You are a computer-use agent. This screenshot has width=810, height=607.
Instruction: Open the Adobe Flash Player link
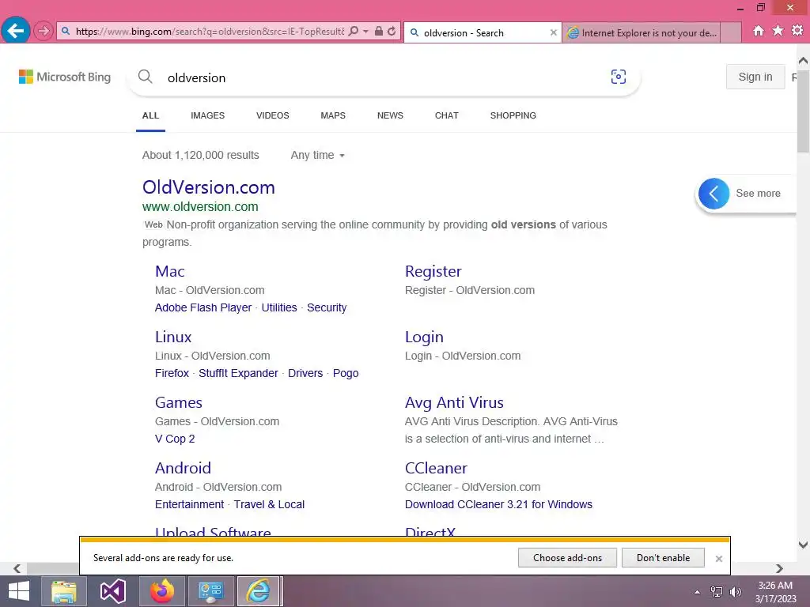click(203, 307)
